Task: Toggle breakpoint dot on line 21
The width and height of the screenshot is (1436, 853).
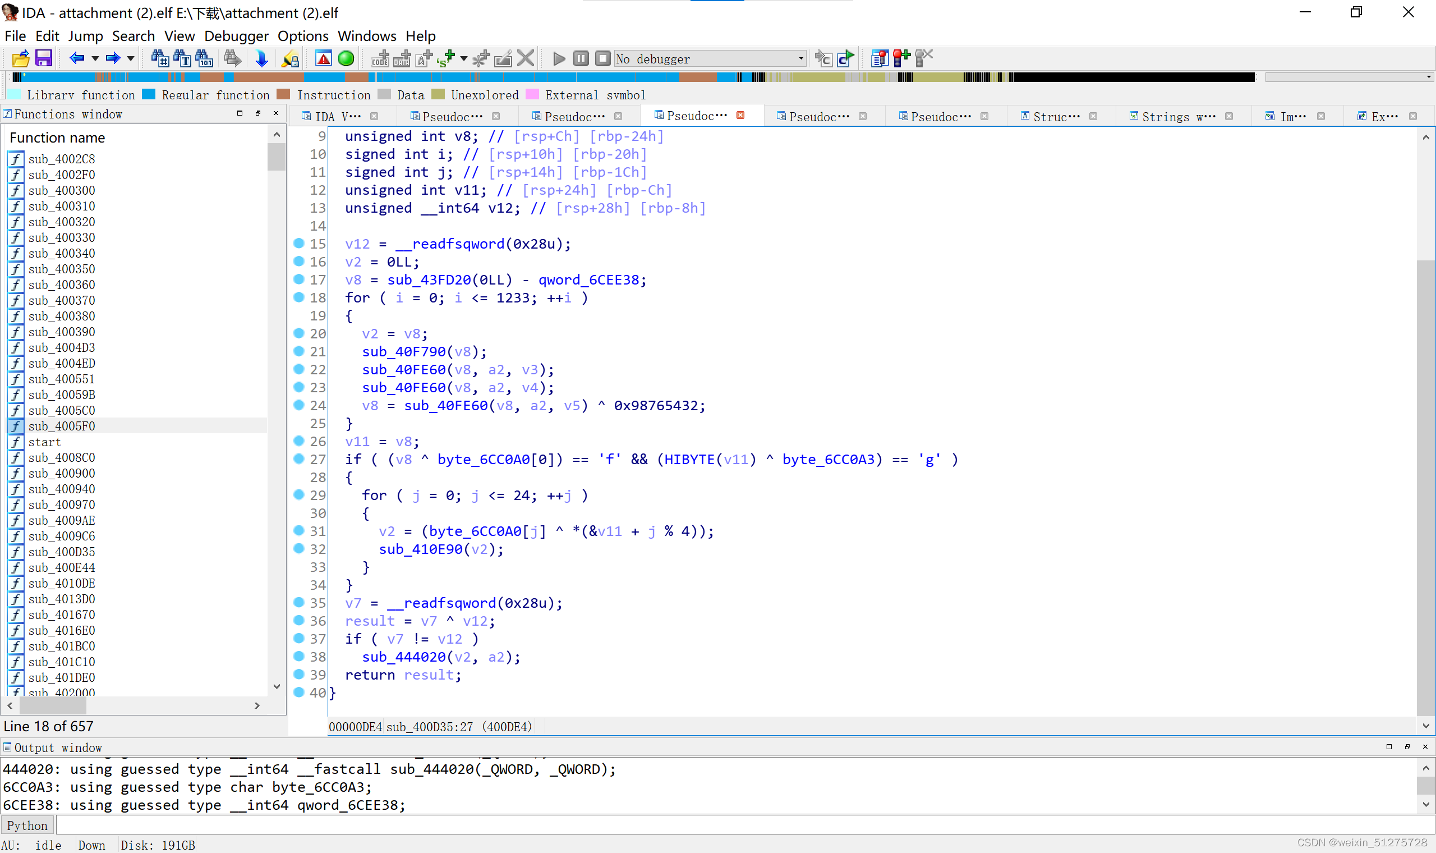Action: tap(298, 351)
